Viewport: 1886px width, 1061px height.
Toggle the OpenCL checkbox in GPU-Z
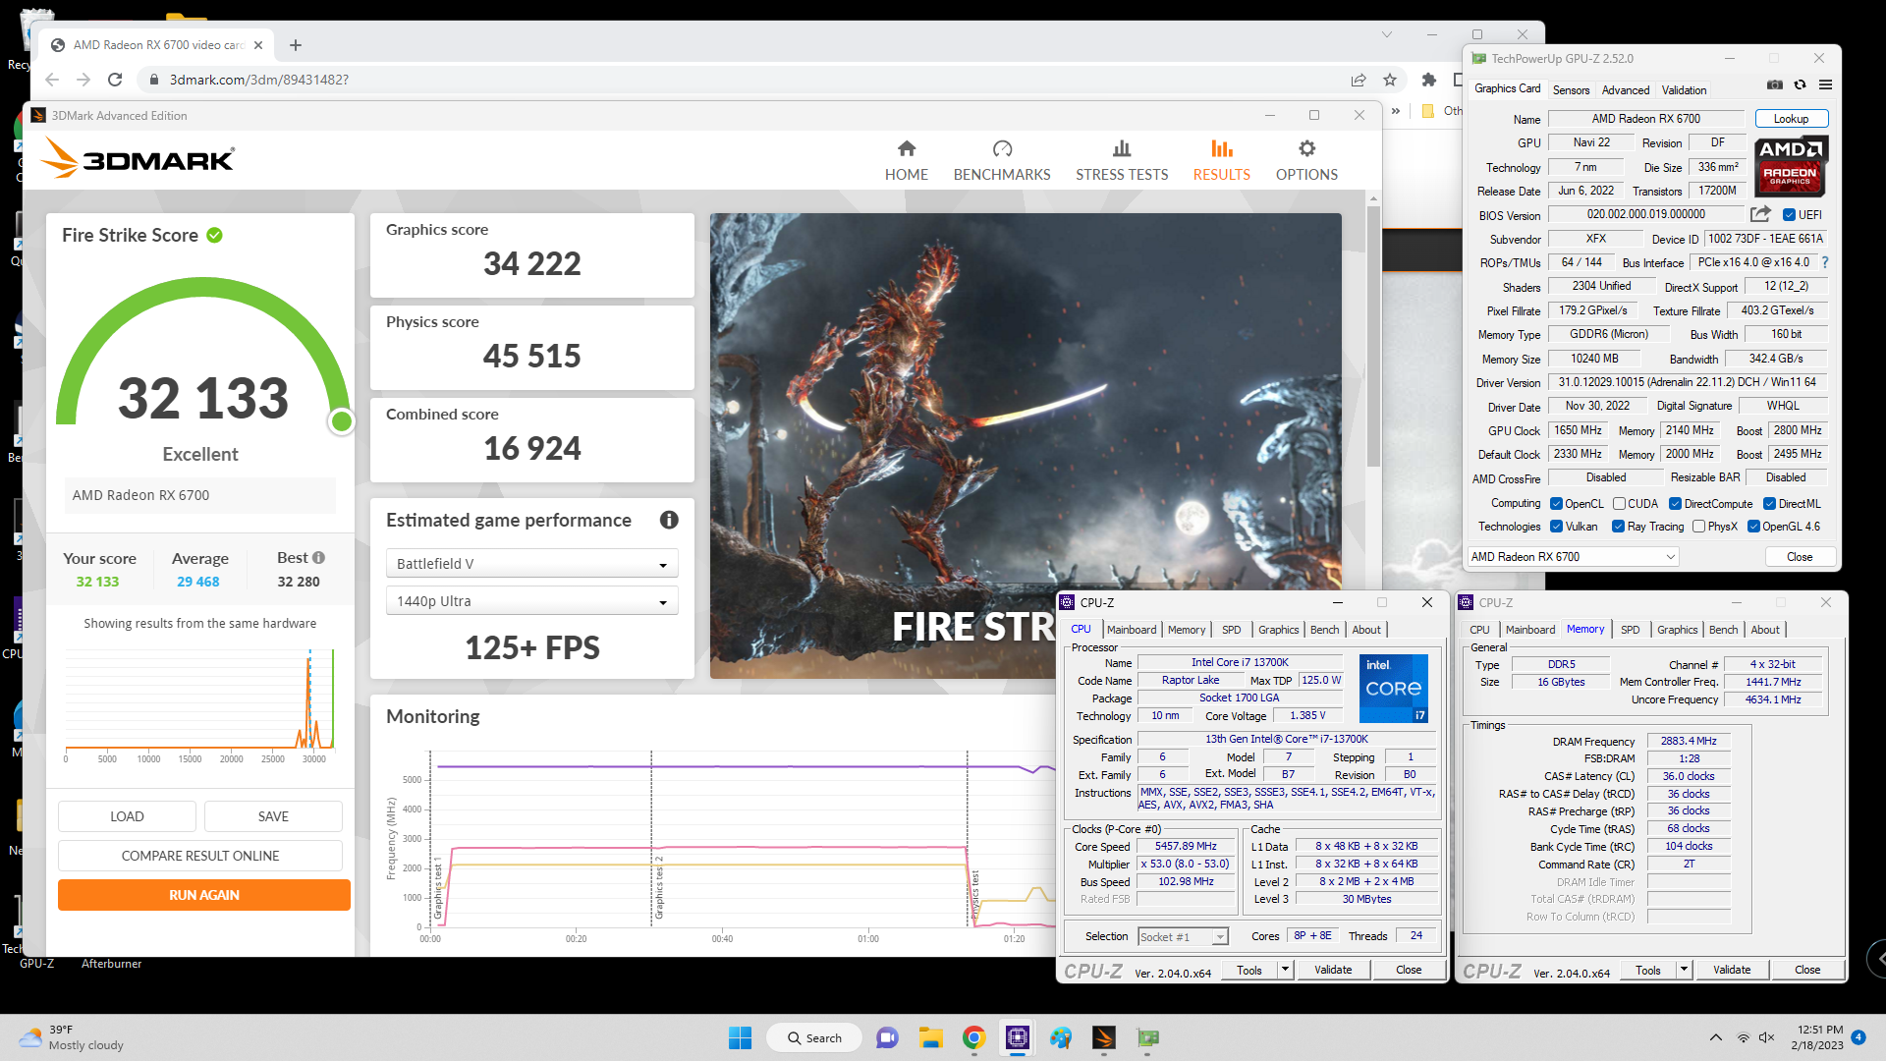tap(1556, 504)
